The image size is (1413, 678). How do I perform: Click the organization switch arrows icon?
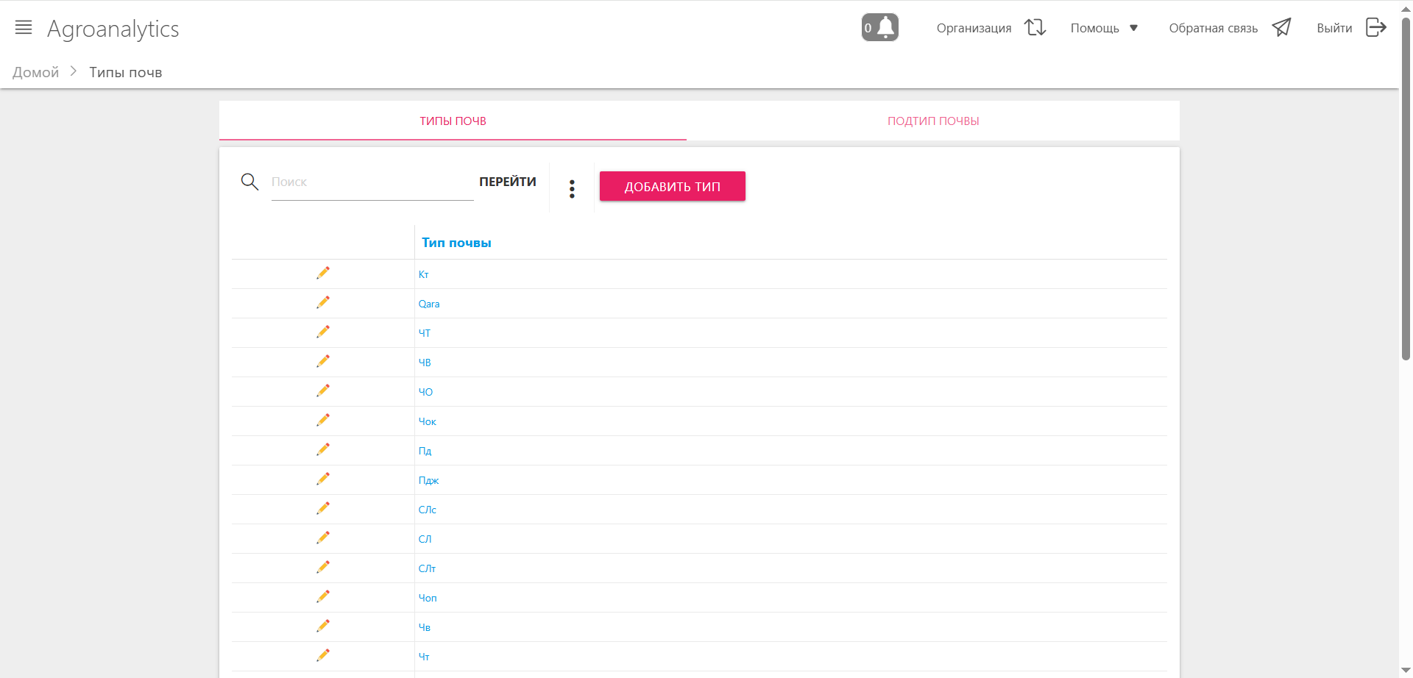(1035, 28)
